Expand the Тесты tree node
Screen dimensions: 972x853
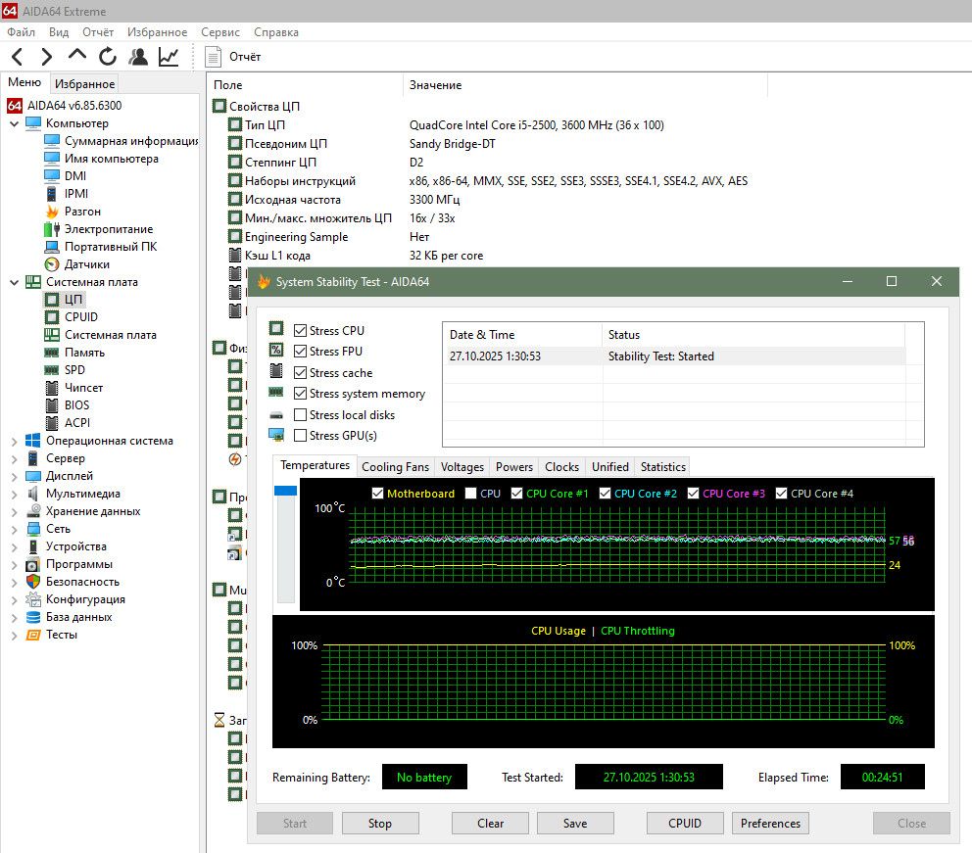[x=15, y=635]
